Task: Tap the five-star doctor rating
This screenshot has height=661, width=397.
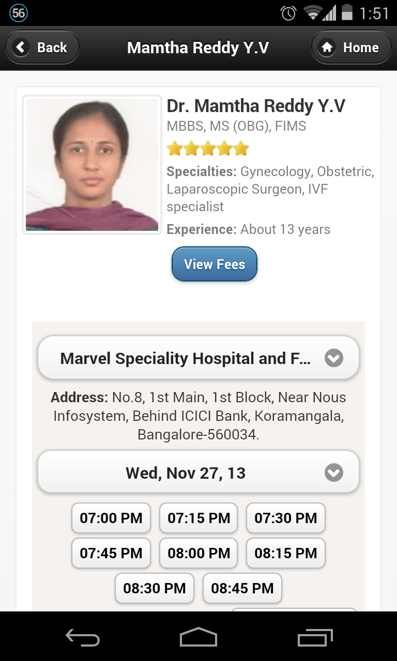Action: pos(208,149)
